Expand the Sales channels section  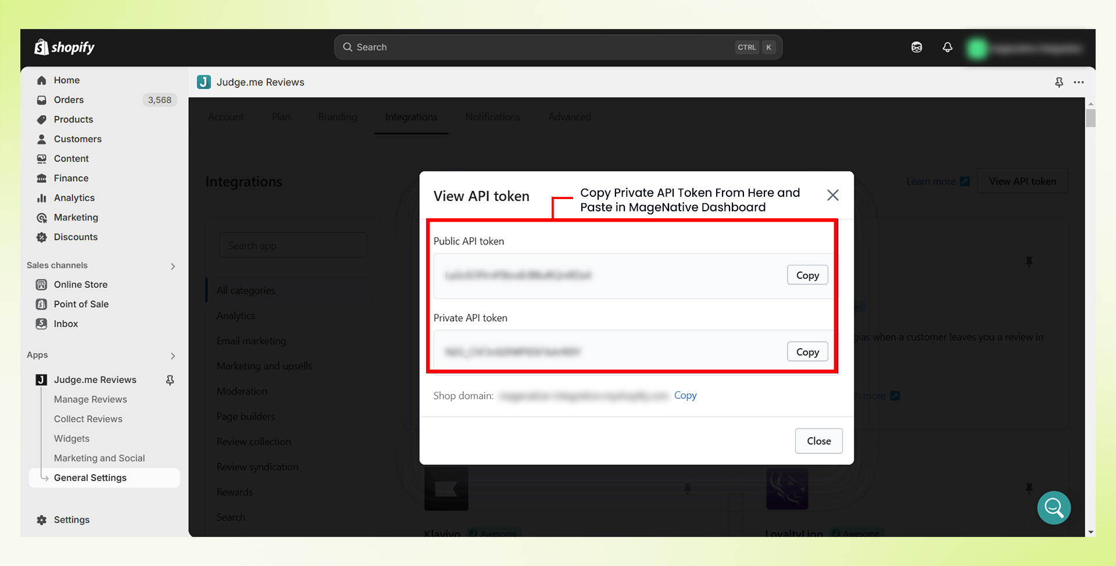pyautogui.click(x=173, y=266)
